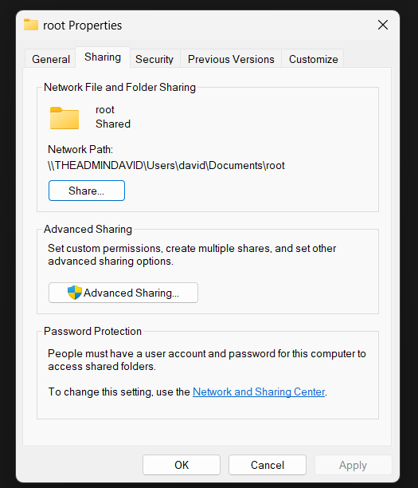The image size is (418, 488).
Task: Select the Sharing tab
Action: [x=103, y=57]
